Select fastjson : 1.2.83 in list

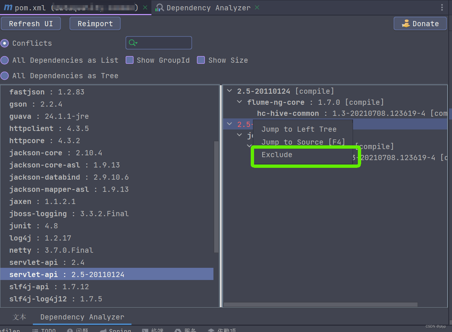(x=107, y=92)
